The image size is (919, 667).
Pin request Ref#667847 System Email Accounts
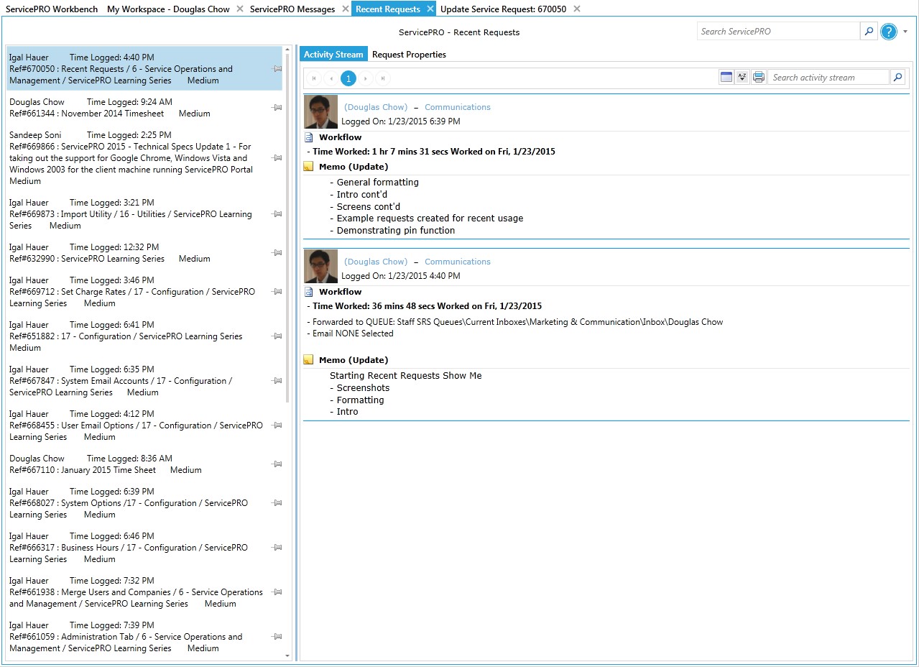pyautogui.click(x=277, y=381)
